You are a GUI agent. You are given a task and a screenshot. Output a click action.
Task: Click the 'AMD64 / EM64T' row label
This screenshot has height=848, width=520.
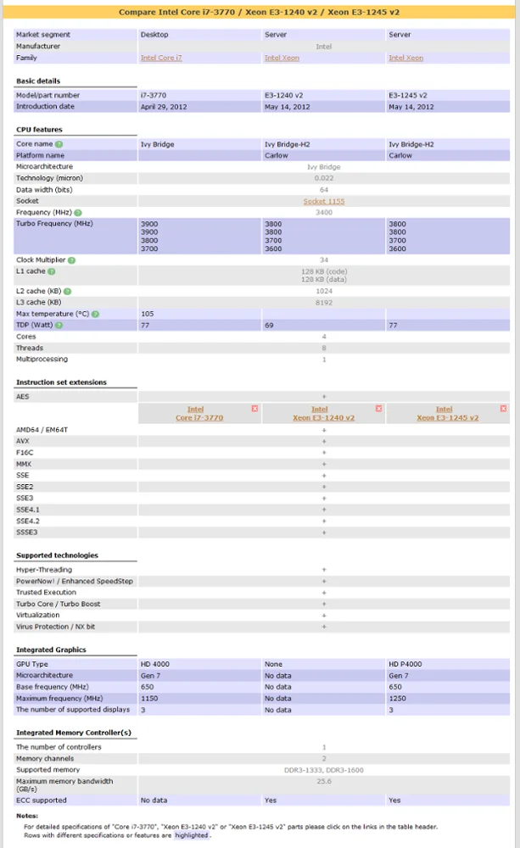click(42, 430)
